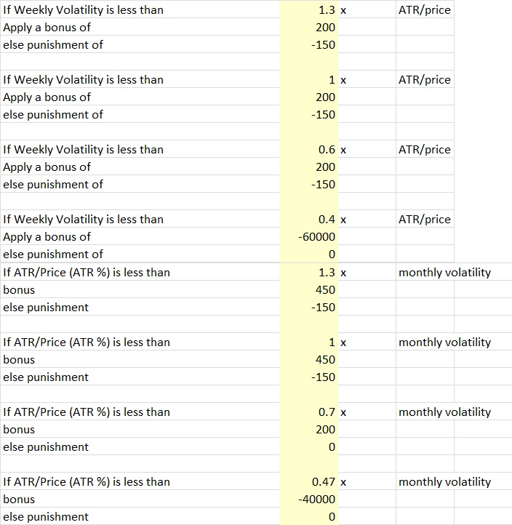Click the 0.47 multiplier cell

[x=308, y=481]
